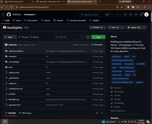Switch to the Issues tab
The image size is (152, 124).
[x=17, y=20]
